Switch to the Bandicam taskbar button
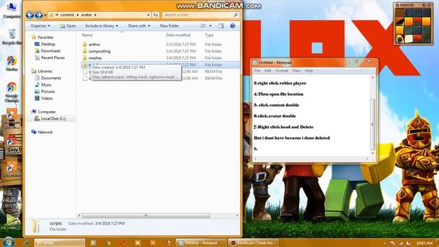This screenshot has height=247, width=439. tap(253, 243)
